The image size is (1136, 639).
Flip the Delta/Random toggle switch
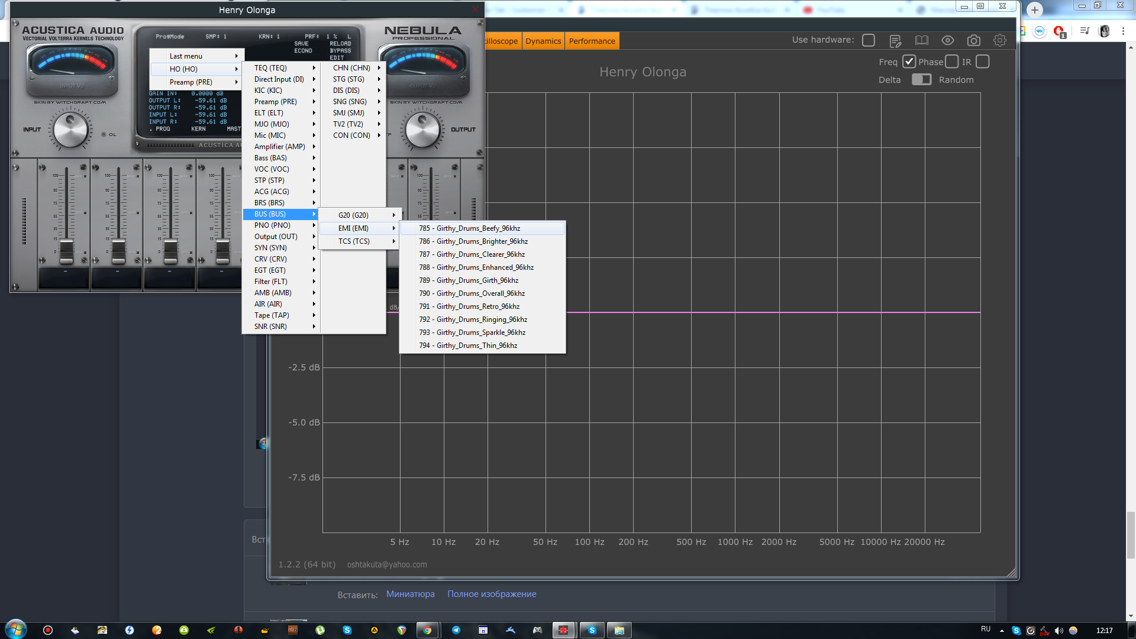click(921, 79)
